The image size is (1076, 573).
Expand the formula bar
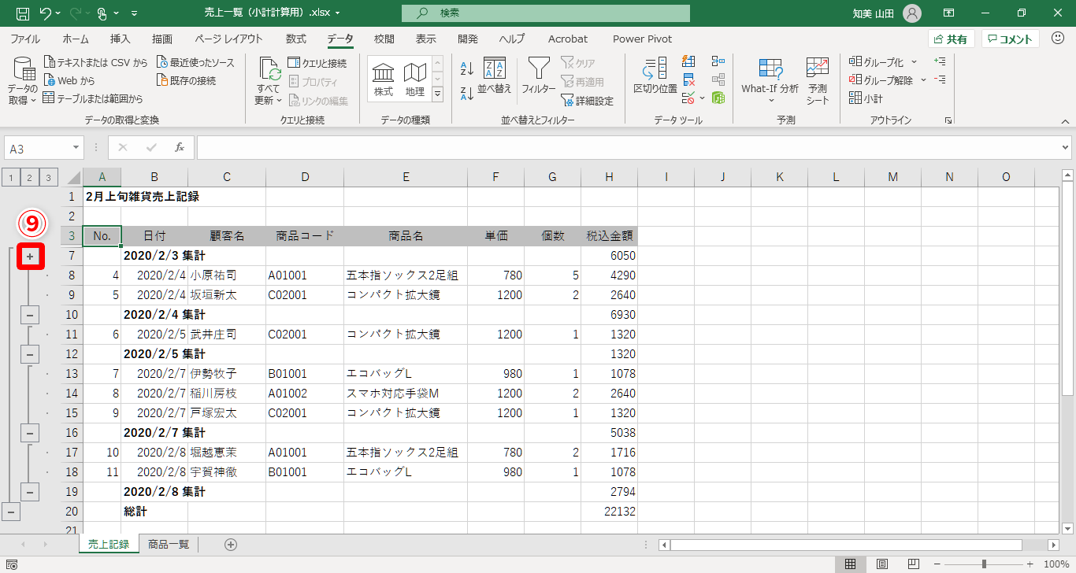tap(1066, 147)
